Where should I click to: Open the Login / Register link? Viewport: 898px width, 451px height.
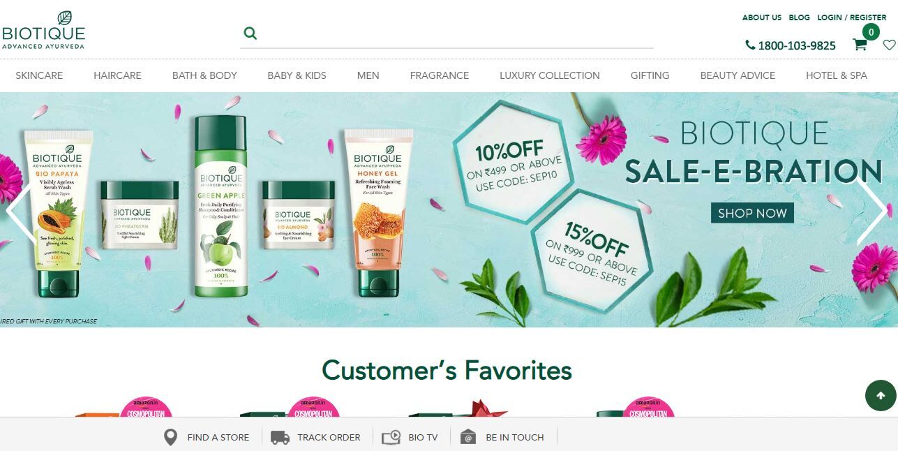[852, 17]
